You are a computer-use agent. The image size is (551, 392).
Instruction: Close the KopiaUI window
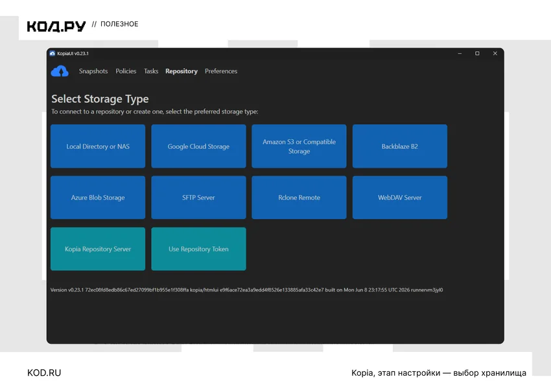click(x=495, y=53)
